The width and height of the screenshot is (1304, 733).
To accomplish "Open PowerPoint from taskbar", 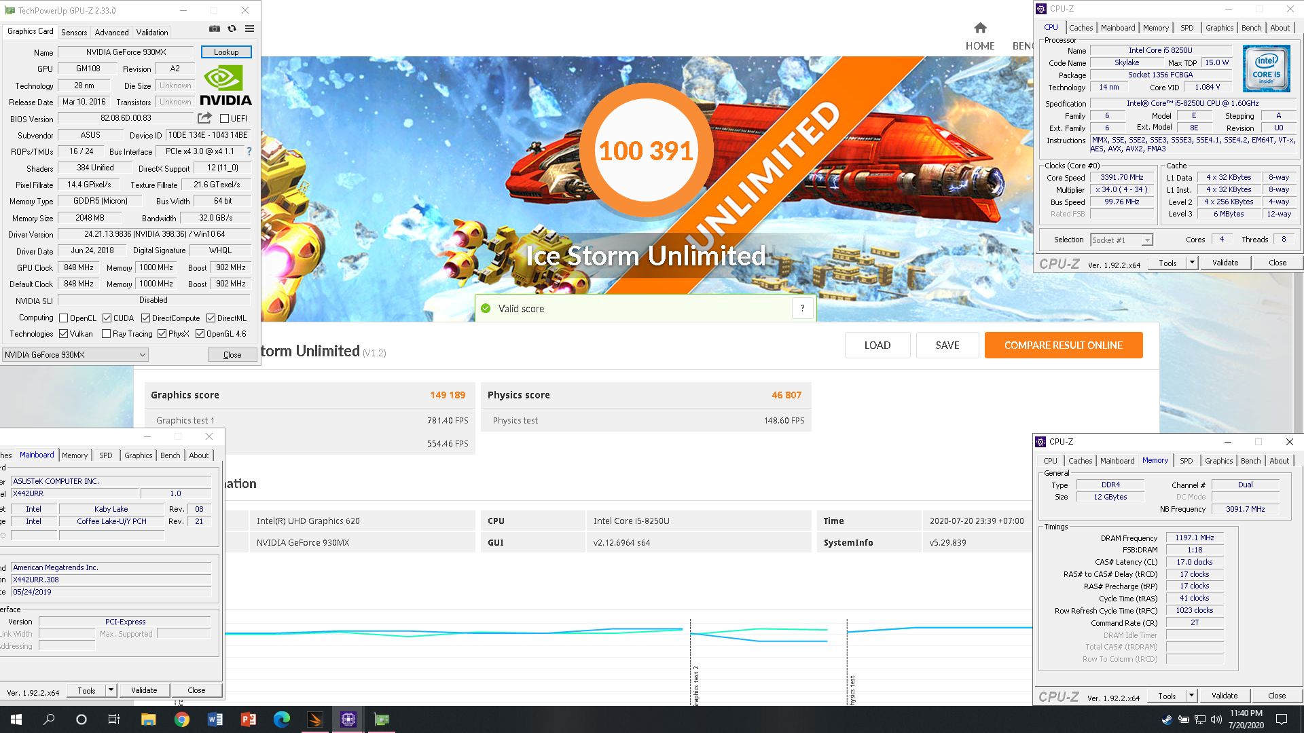I will (248, 719).
